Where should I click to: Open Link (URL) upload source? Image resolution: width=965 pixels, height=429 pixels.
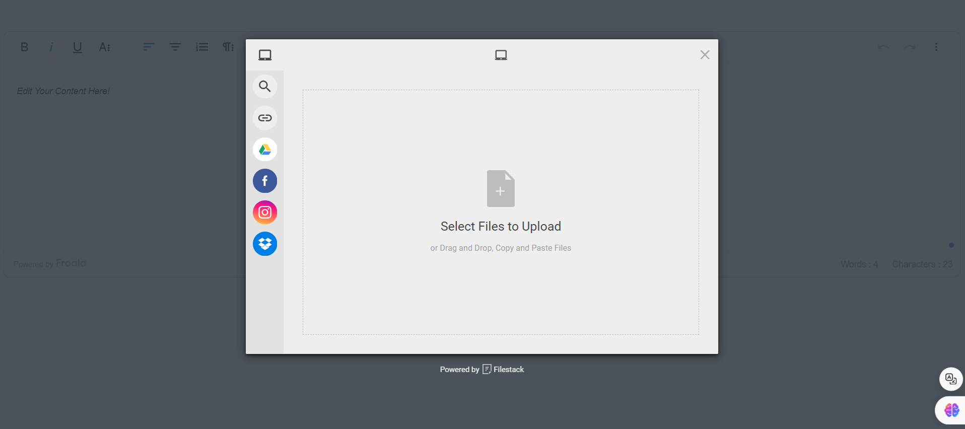click(x=265, y=118)
